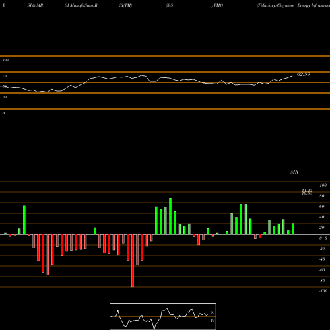Click the 'FMO' ticker symbol text
330x330 pixels.
click(x=218, y=5)
